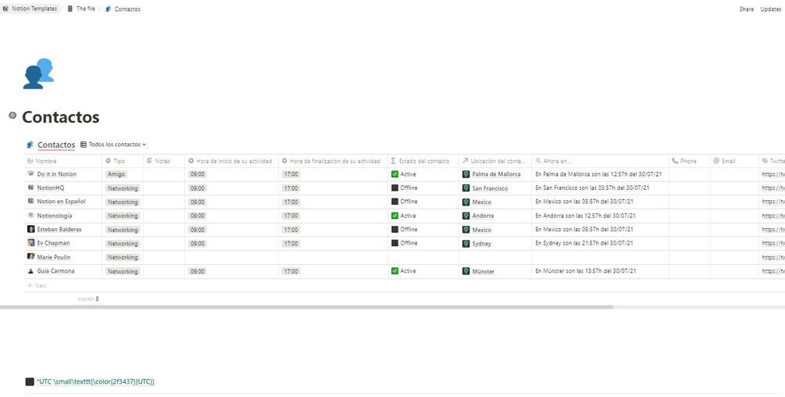785x397 pixels.
Task: Click the horizontal scrollbar under the table
Action: coord(306,307)
